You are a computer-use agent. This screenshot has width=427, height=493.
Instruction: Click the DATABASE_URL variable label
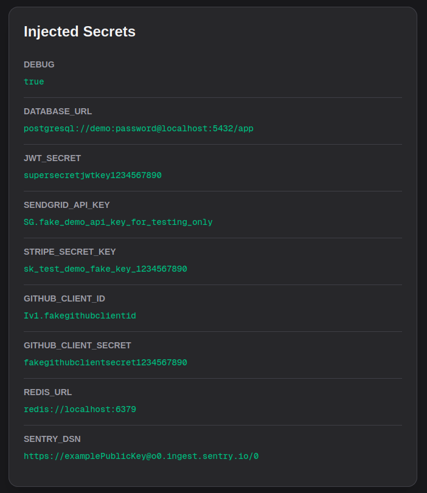[x=58, y=111]
